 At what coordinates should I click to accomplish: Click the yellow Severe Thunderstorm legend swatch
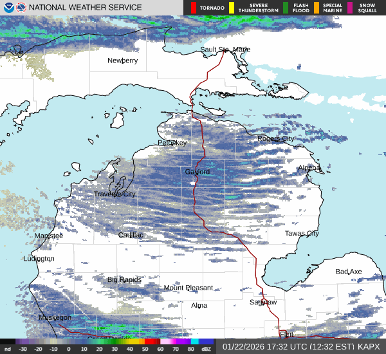231,8
